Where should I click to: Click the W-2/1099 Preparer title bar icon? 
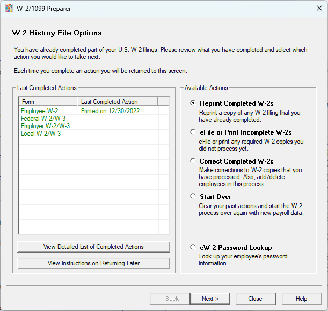coord(9,9)
